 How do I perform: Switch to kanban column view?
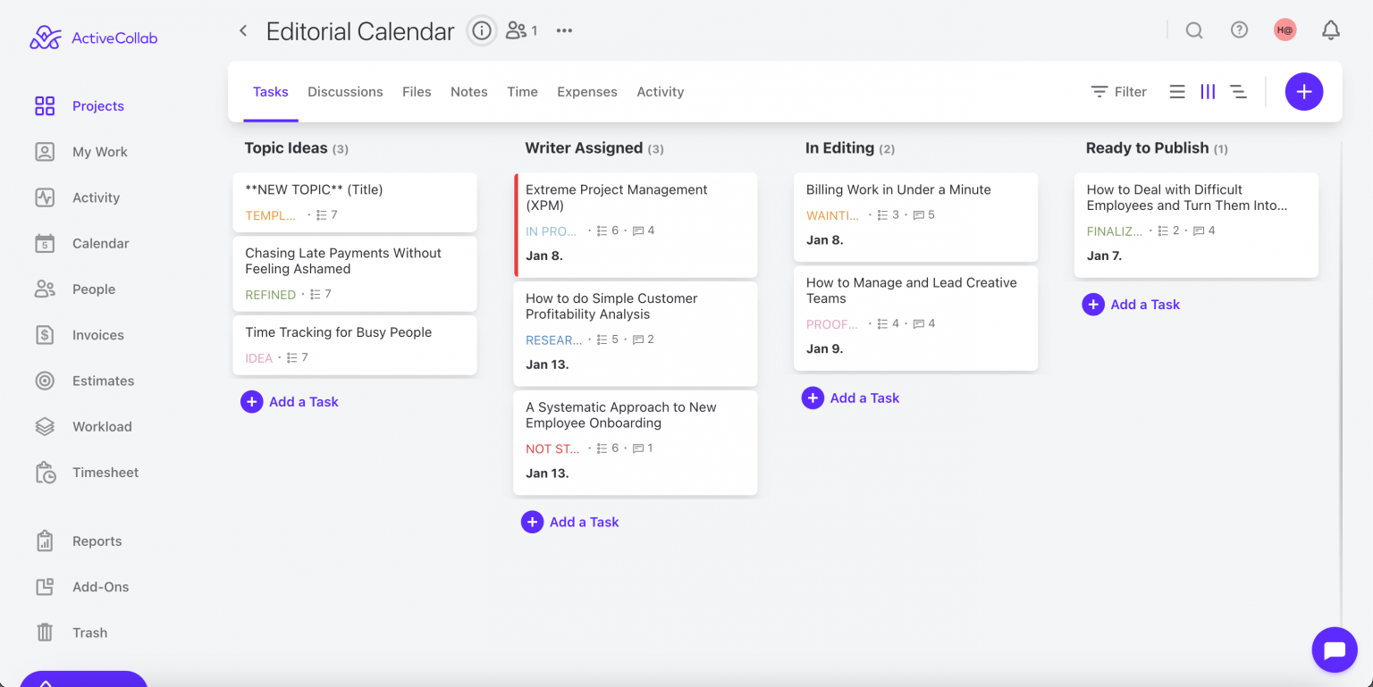click(1208, 92)
